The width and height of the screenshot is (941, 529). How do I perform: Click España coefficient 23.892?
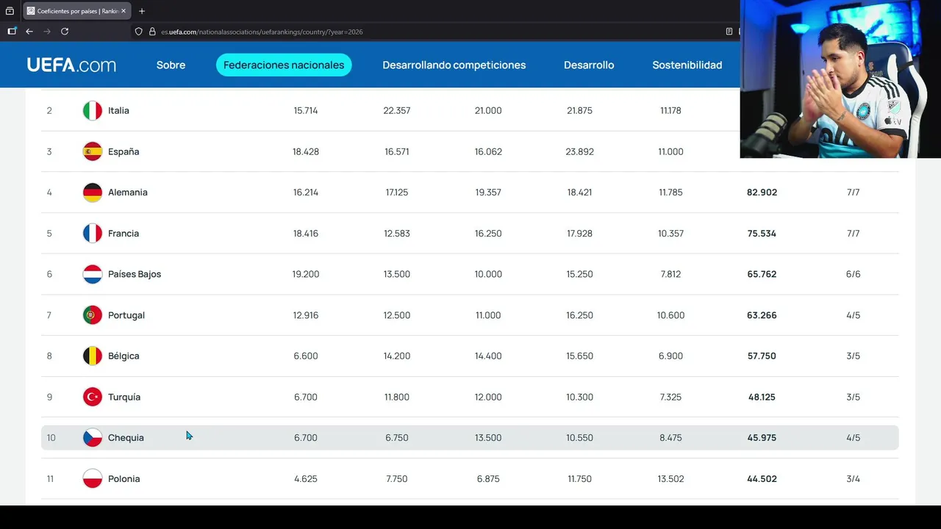pyautogui.click(x=579, y=151)
